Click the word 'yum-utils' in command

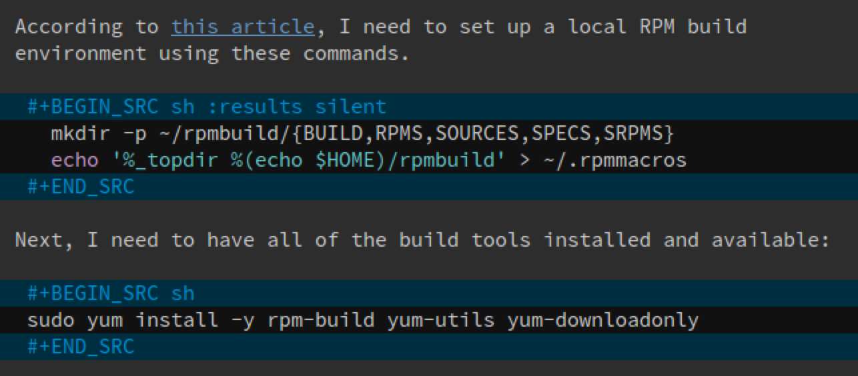(x=440, y=320)
